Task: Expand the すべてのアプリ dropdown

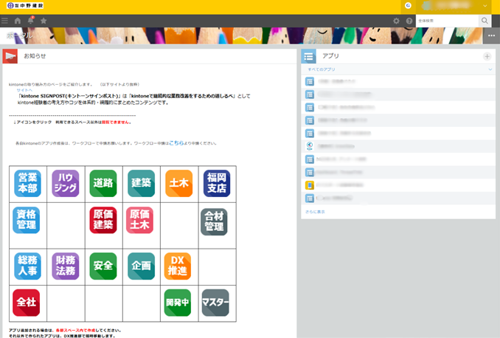Action: pyautogui.click(x=490, y=69)
